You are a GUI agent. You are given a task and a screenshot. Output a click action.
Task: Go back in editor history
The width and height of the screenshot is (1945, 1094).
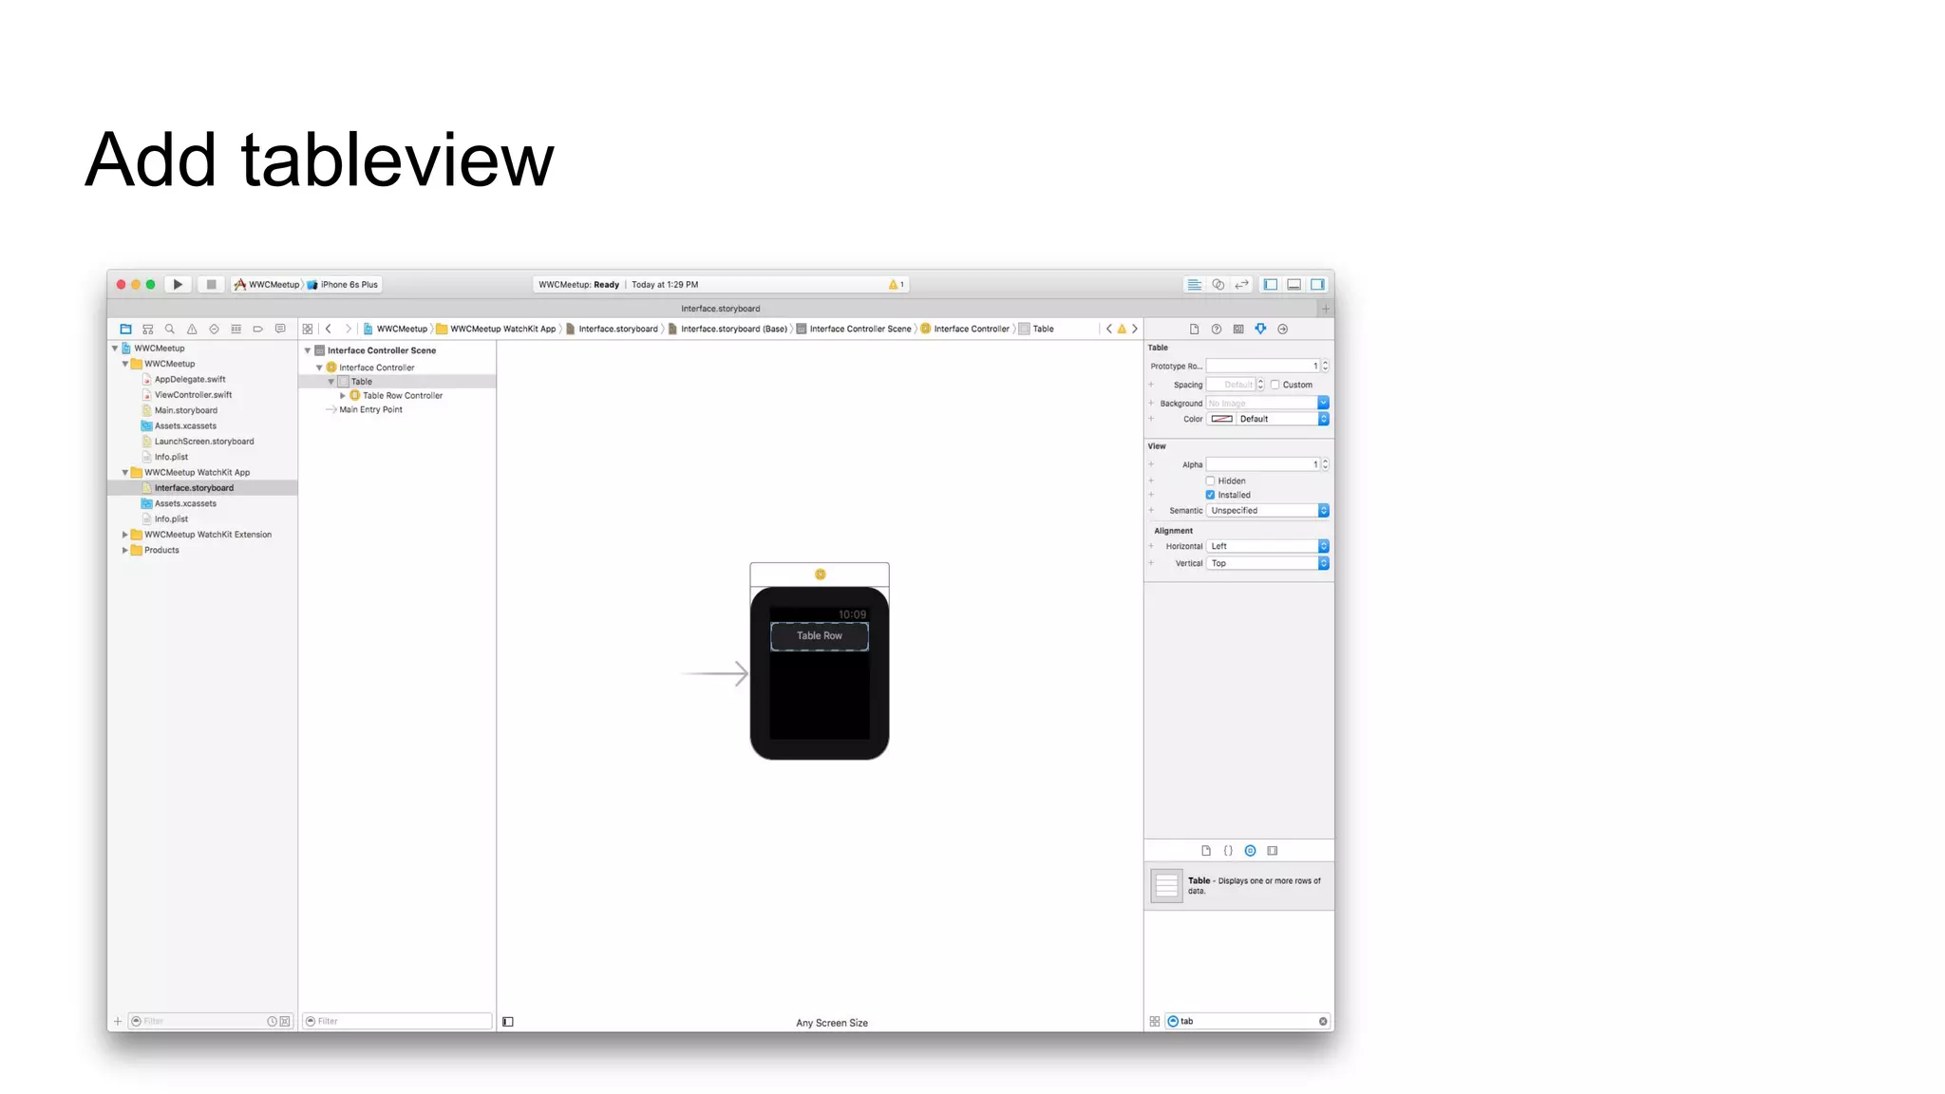[x=329, y=329]
